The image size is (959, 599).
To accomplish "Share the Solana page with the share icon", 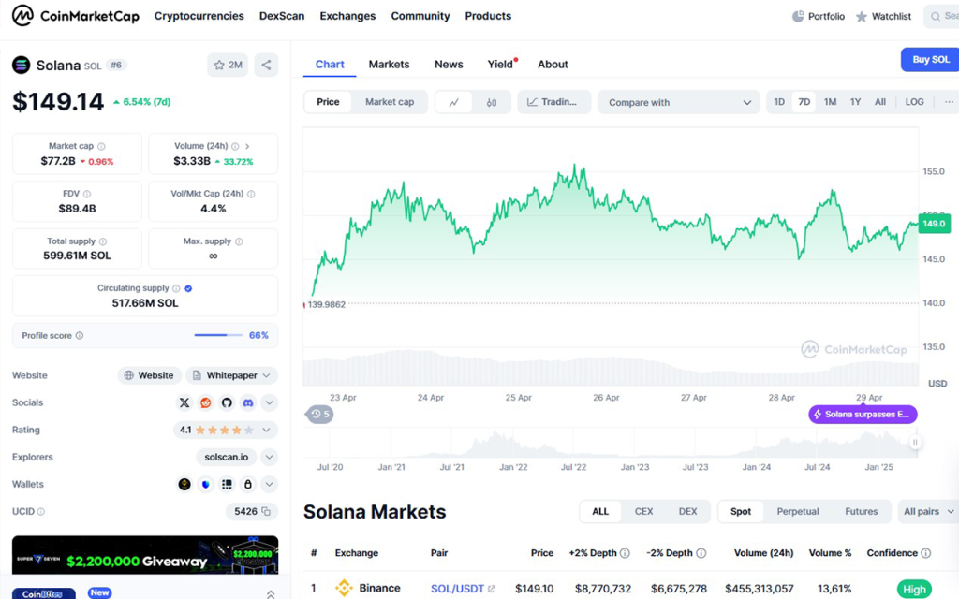I will (x=266, y=65).
